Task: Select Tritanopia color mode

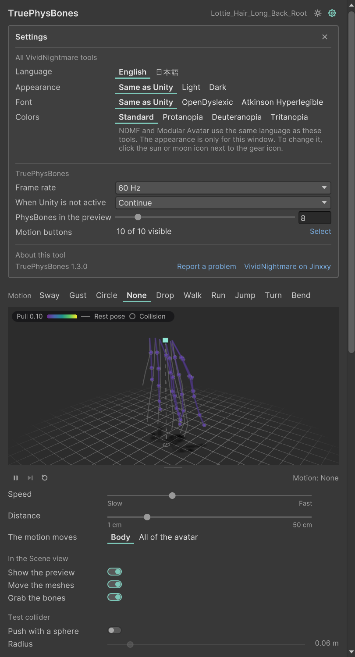Action: point(289,117)
